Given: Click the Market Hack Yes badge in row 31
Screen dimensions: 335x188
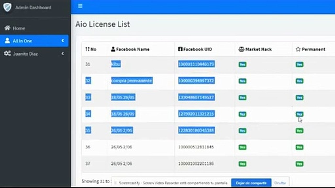Looking at the screenshot, I should (242, 64).
